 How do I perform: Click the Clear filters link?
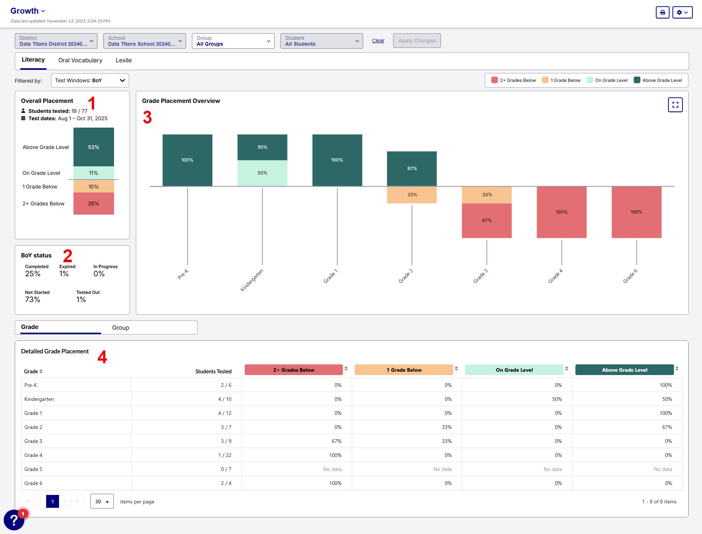pyautogui.click(x=378, y=41)
